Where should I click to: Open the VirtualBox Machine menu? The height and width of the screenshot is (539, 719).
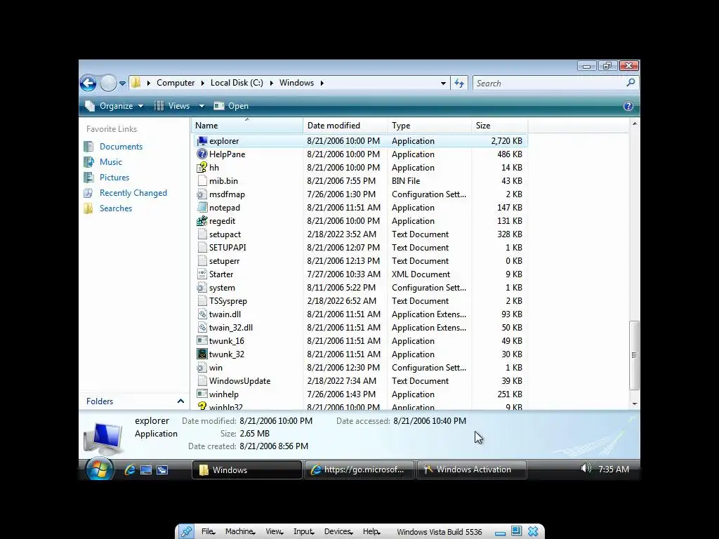[x=240, y=531]
